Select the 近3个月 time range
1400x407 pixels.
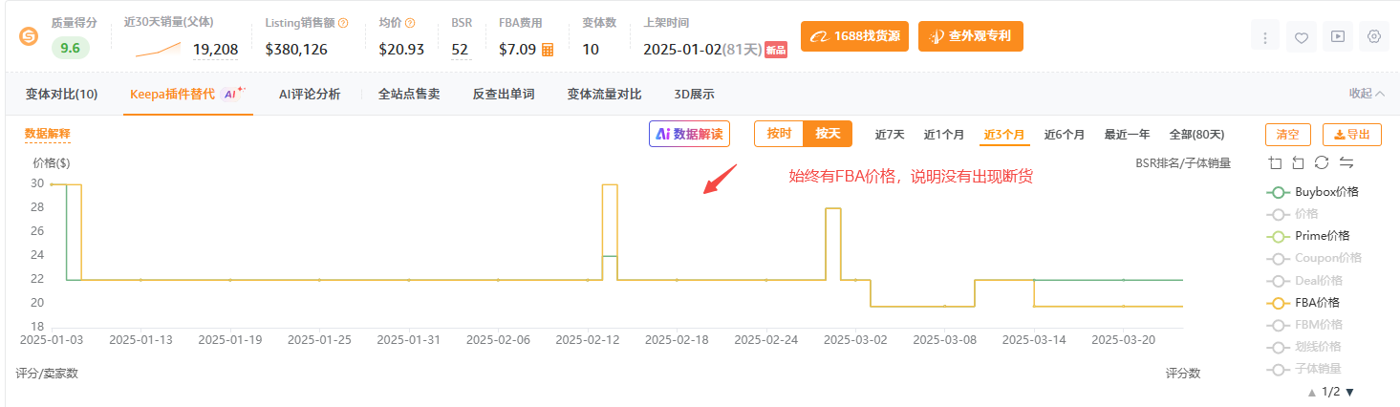1004,135
